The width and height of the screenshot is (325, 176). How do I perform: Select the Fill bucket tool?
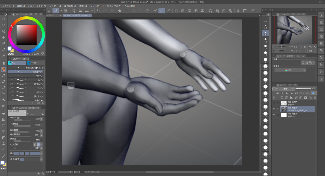coord(4,113)
